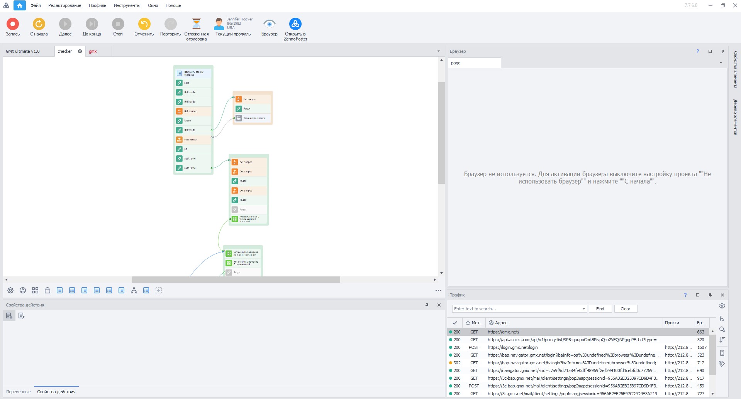The image size is (741, 399).
Task: Click the magnifier icon in traffic sidebar
Action: (x=722, y=329)
